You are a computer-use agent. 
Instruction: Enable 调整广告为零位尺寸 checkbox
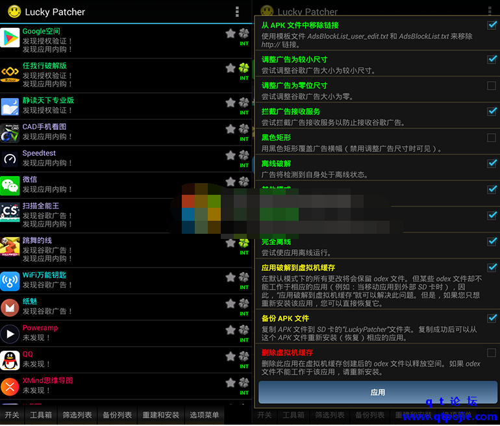[492, 86]
